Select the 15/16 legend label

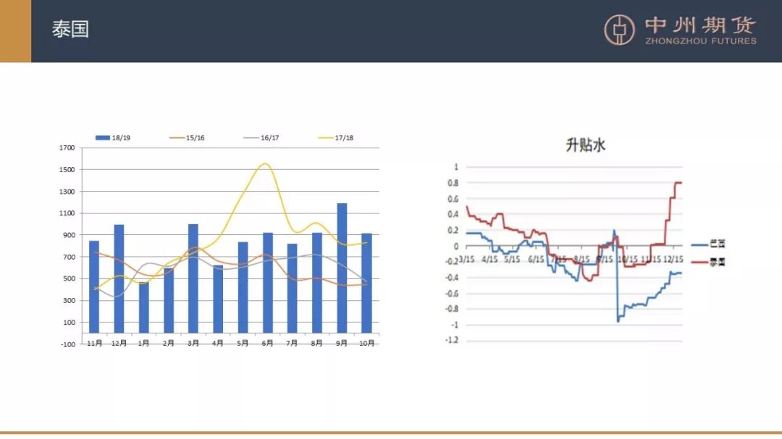195,137
